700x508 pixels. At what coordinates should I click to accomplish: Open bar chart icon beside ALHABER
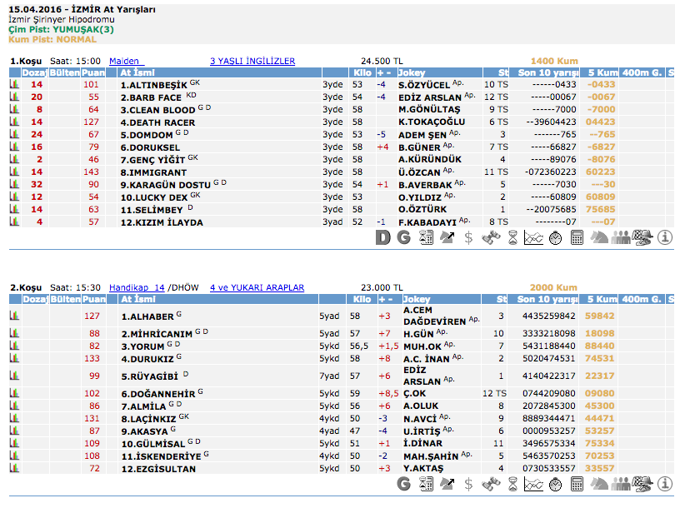(x=14, y=316)
